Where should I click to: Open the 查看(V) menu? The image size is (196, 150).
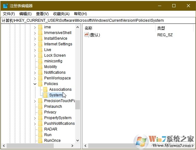click(42, 14)
